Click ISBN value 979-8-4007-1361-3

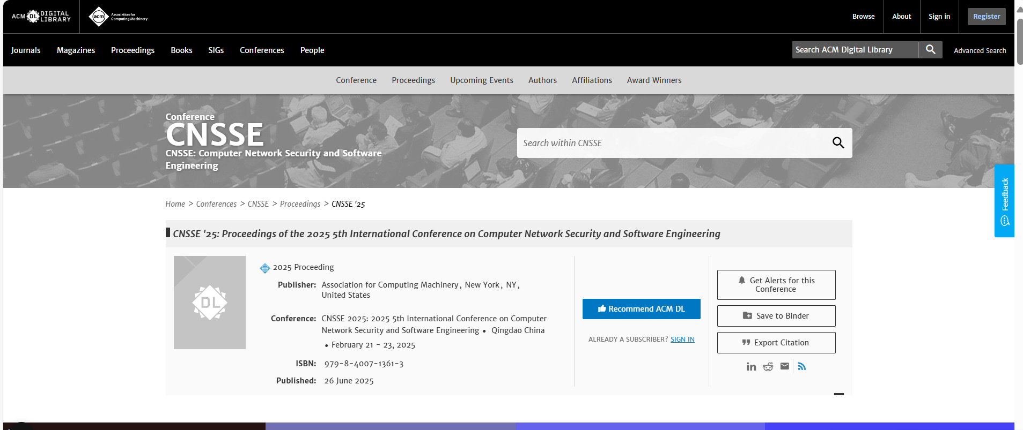click(364, 364)
